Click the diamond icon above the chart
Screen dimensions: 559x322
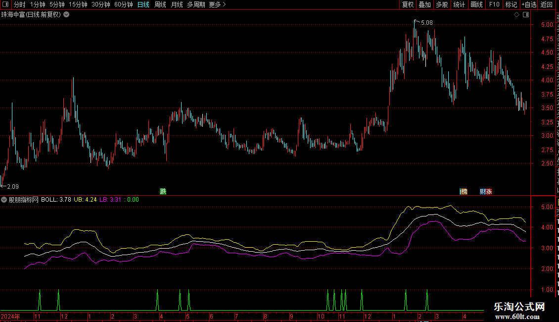point(516,15)
